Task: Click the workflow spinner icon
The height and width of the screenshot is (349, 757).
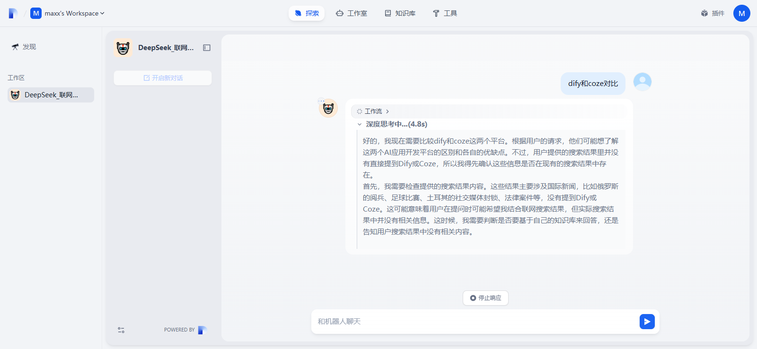Action: 360,111
